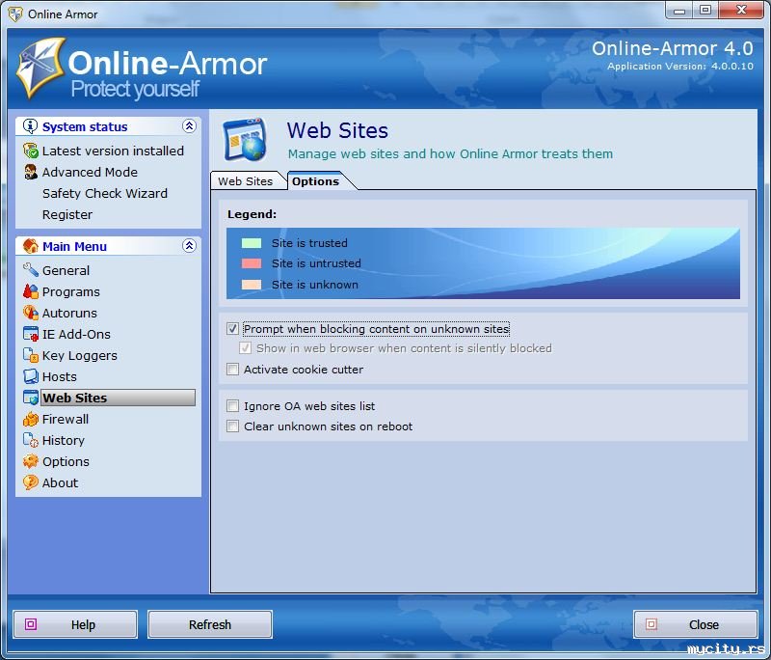The image size is (771, 660).
Task: Click green Site is trusted swatch
Action: (x=252, y=242)
